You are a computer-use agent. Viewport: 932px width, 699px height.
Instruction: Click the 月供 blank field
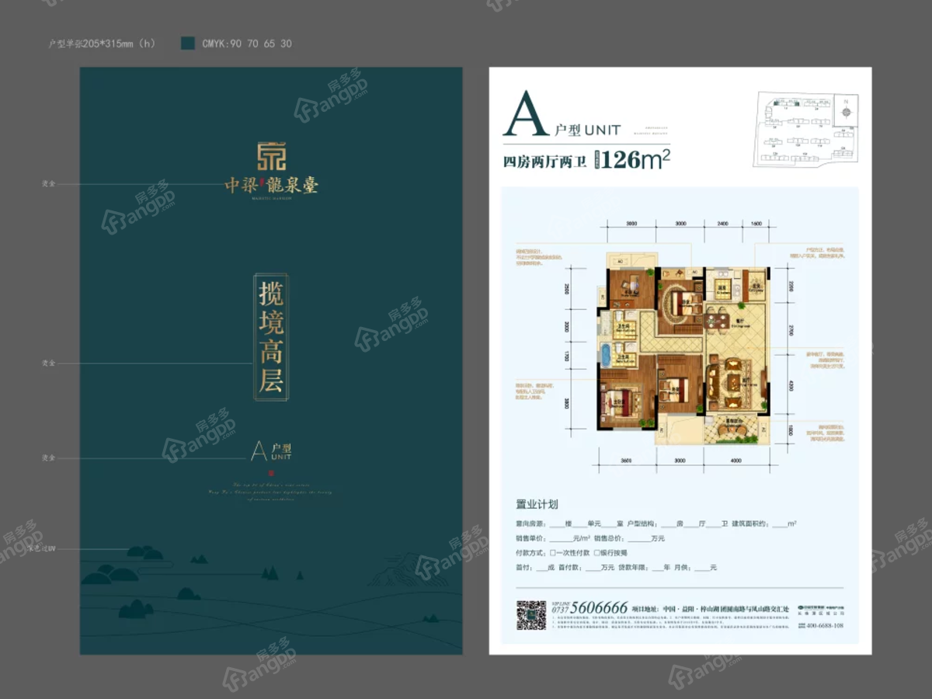coord(702,568)
